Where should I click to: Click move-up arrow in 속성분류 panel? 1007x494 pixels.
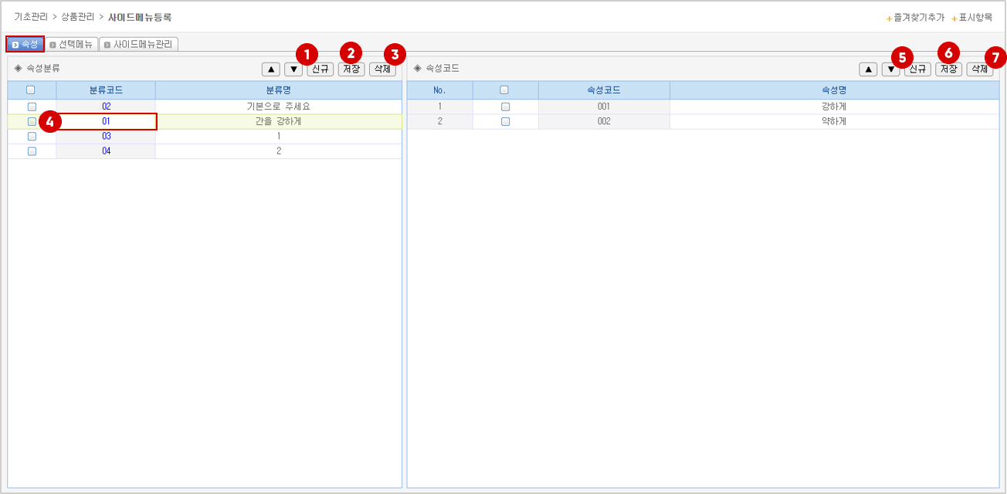pyautogui.click(x=270, y=69)
